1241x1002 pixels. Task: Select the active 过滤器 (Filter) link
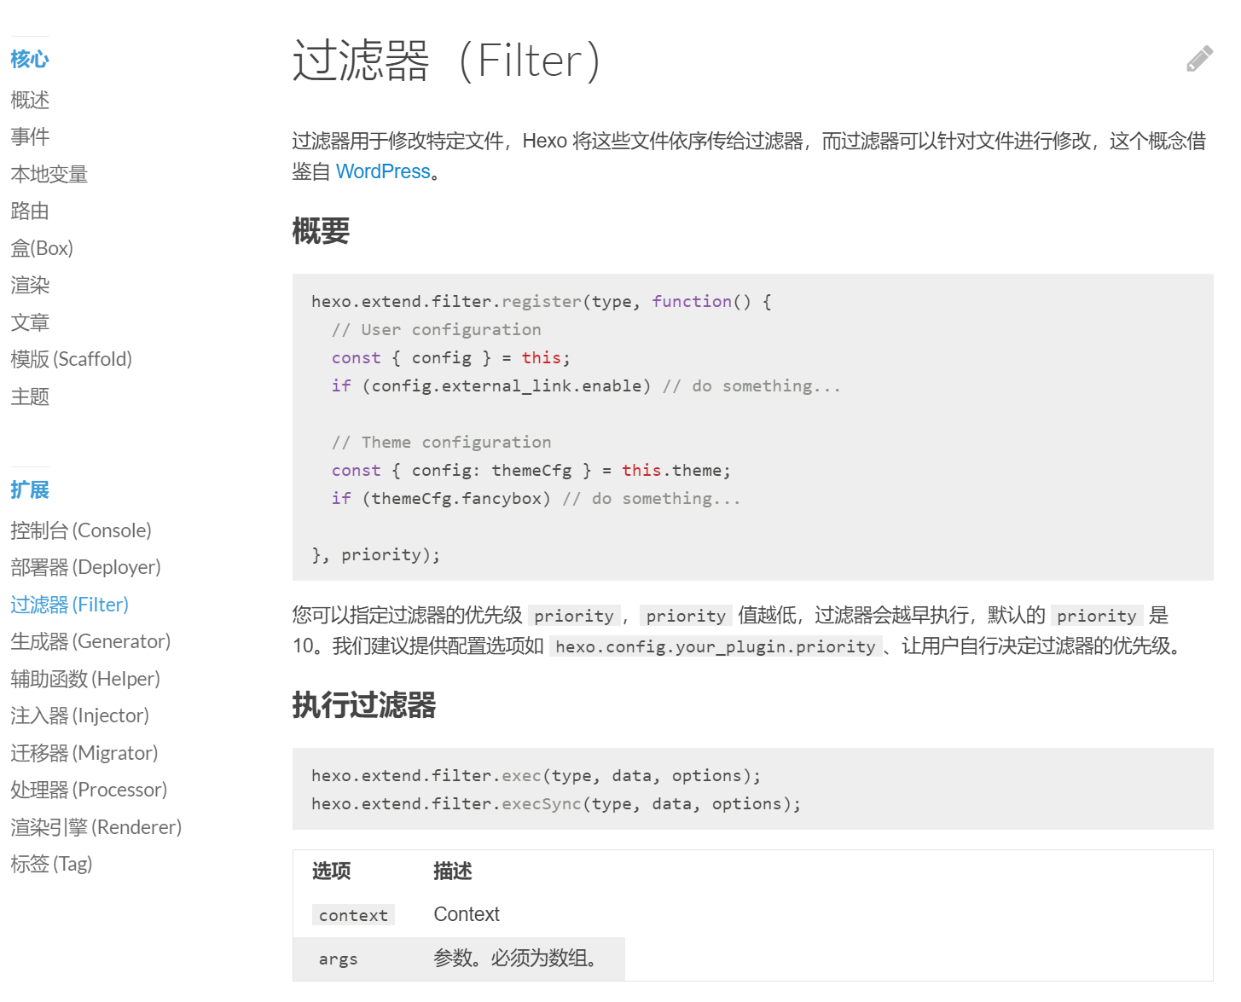[69, 605]
